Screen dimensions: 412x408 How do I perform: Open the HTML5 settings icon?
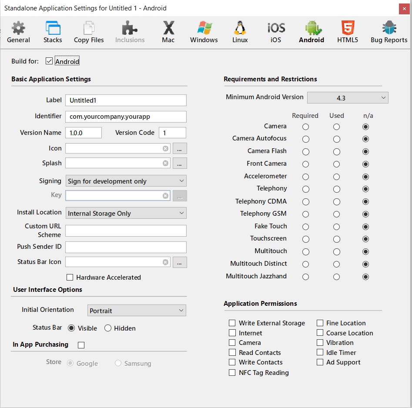tap(347, 28)
